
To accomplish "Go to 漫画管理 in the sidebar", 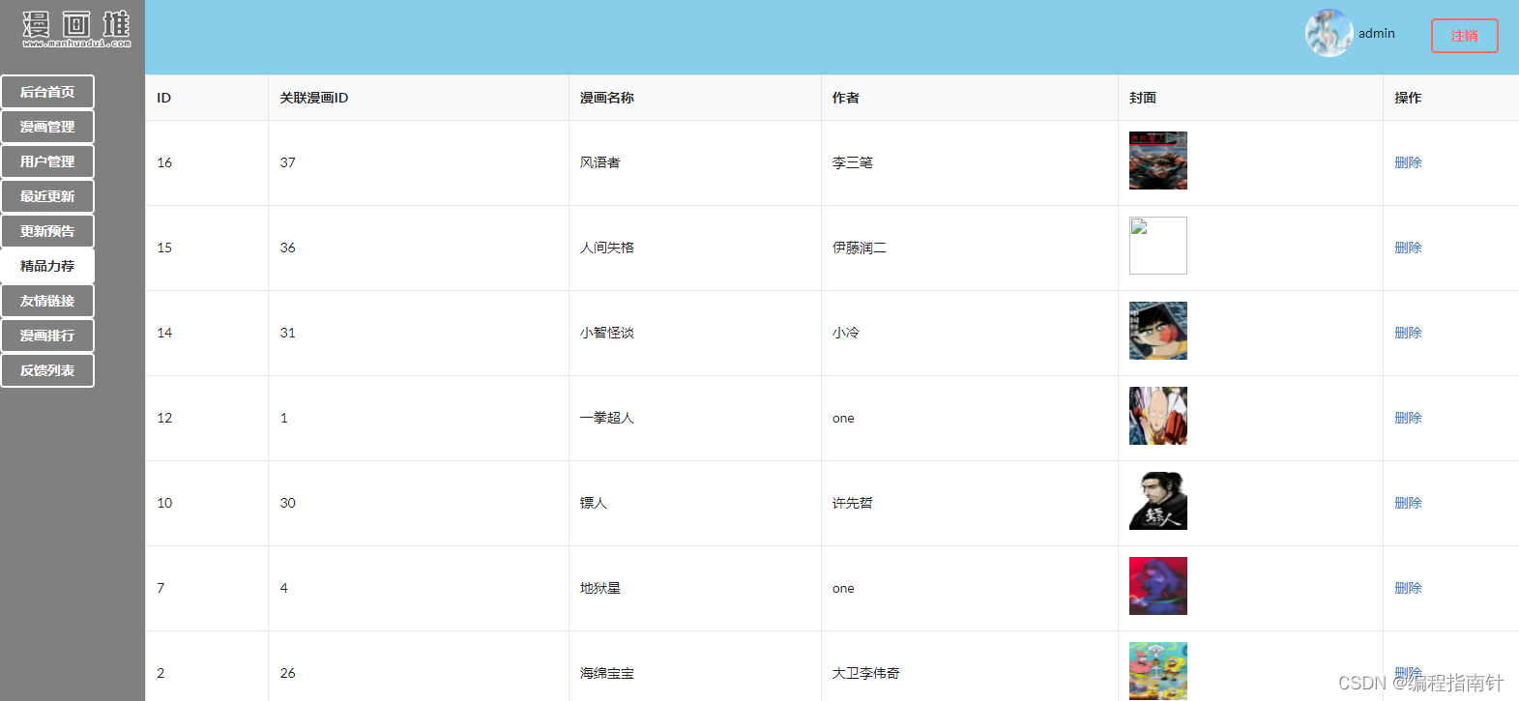I will (47, 127).
